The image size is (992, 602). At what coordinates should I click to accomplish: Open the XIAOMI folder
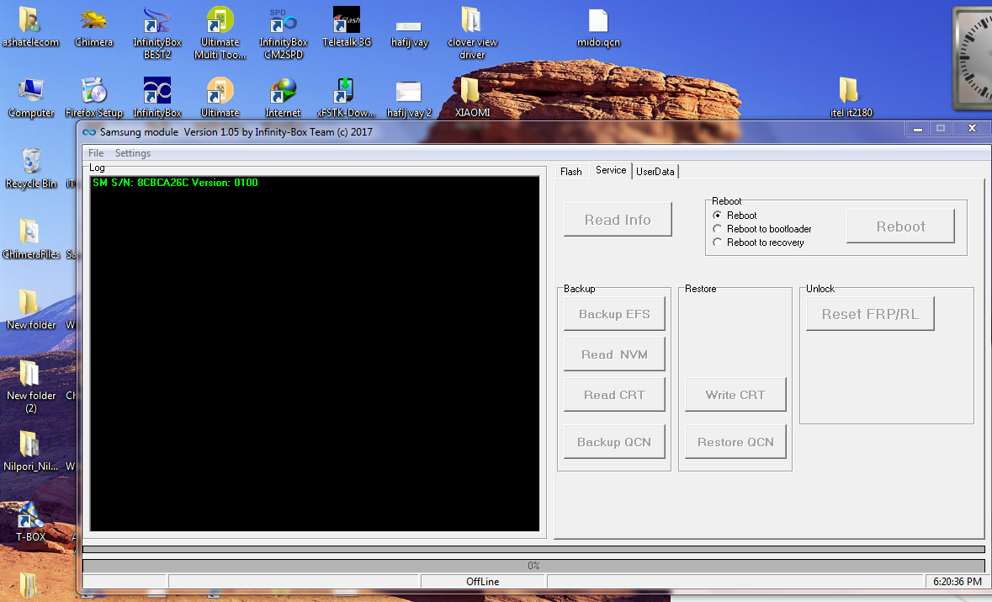tap(472, 99)
